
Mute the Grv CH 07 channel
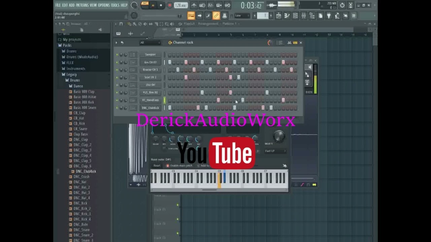[117, 63]
